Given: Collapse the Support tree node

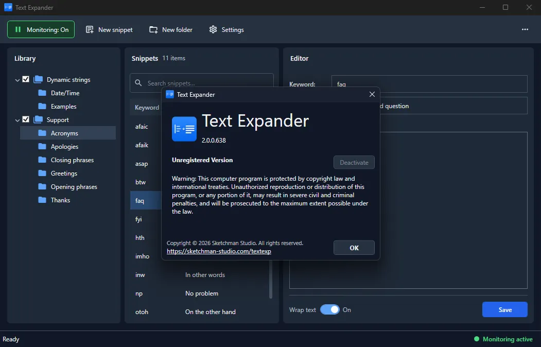Looking at the screenshot, I should pos(18,120).
